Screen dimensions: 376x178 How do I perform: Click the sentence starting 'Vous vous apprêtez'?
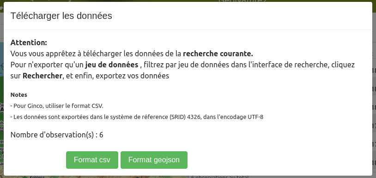click(x=132, y=53)
